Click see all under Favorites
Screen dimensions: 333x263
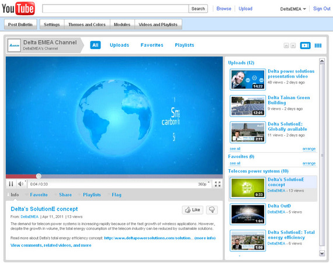235,163
